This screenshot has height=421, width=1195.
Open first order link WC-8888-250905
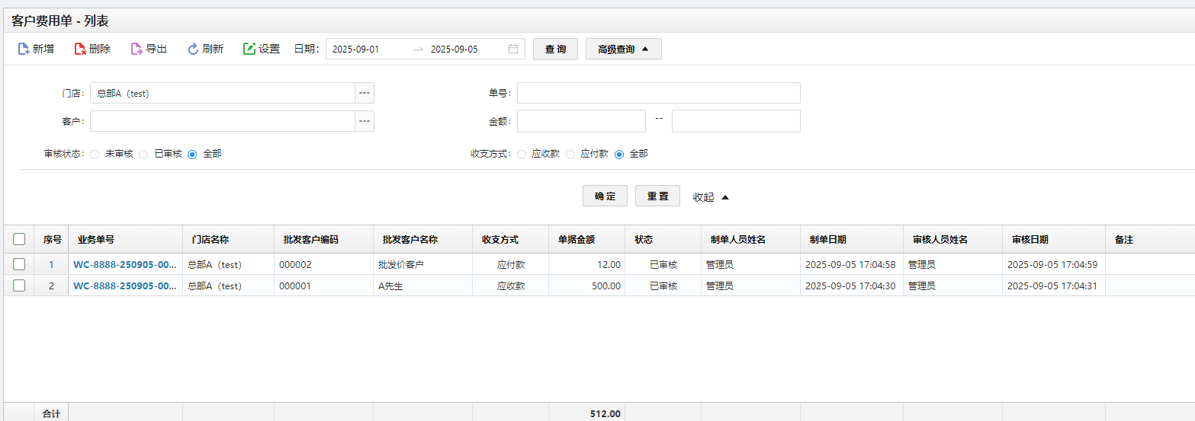pyautogui.click(x=125, y=264)
